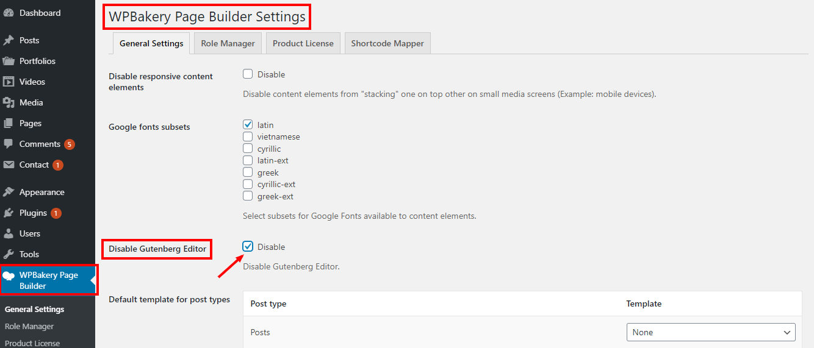
Task: Switch to the Role Manager tab
Action: pos(228,43)
